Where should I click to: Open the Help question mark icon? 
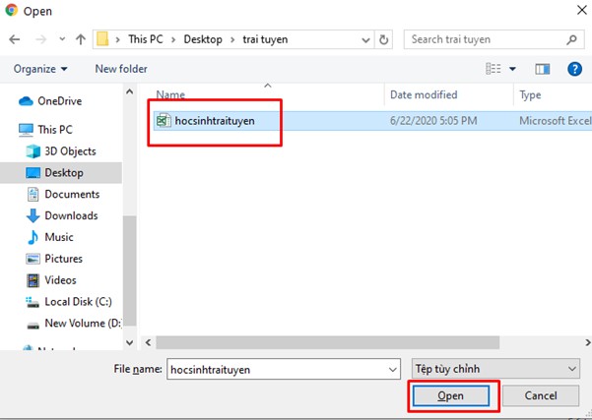click(x=574, y=69)
